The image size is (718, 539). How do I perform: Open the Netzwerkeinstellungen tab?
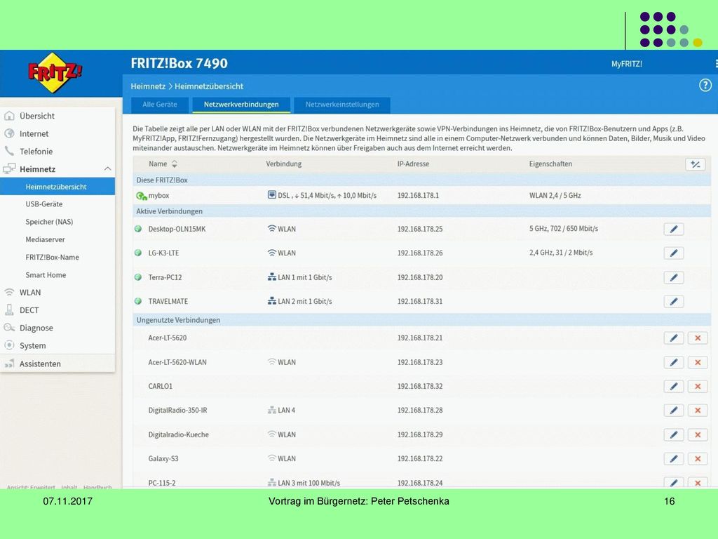coord(342,105)
